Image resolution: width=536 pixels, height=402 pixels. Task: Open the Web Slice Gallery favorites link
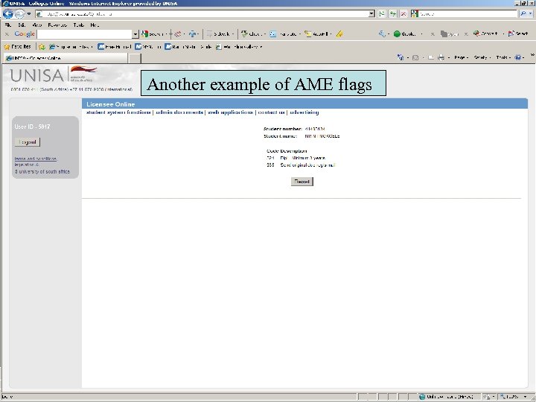(237, 46)
